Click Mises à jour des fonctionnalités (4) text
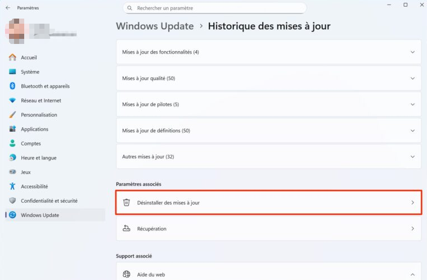The image size is (427, 280). [160, 52]
